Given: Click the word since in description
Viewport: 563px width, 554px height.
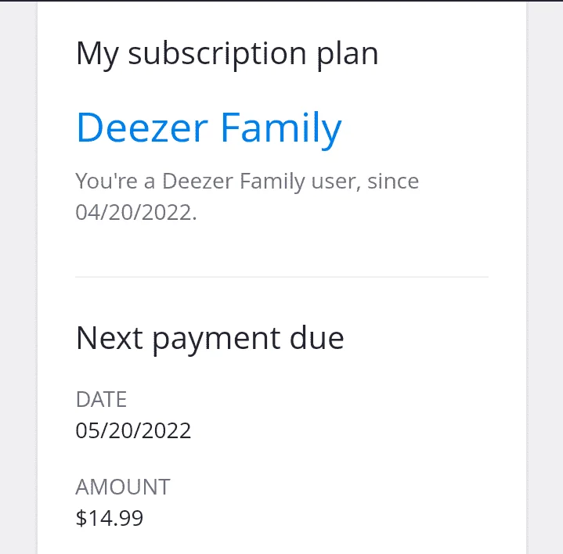Looking at the screenshot, I should (393, 181).
